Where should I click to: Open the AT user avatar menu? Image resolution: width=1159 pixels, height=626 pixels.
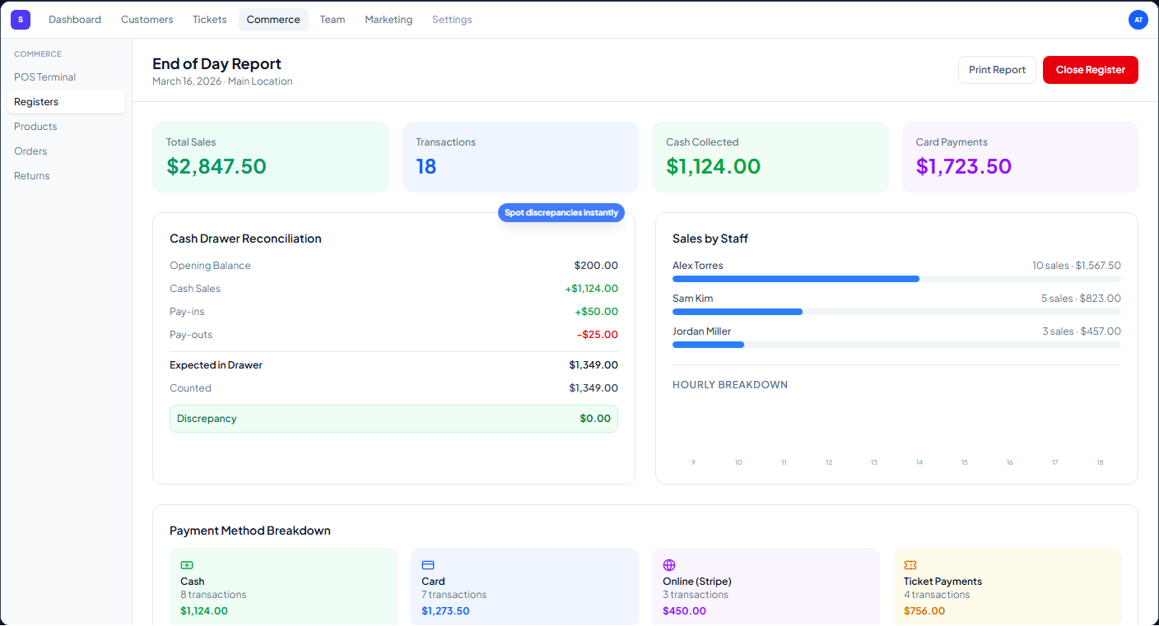point(1138,20)
